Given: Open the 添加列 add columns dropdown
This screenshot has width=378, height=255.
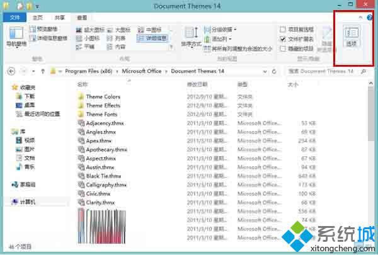Looking at the screenshot, I should coord(218,39).
